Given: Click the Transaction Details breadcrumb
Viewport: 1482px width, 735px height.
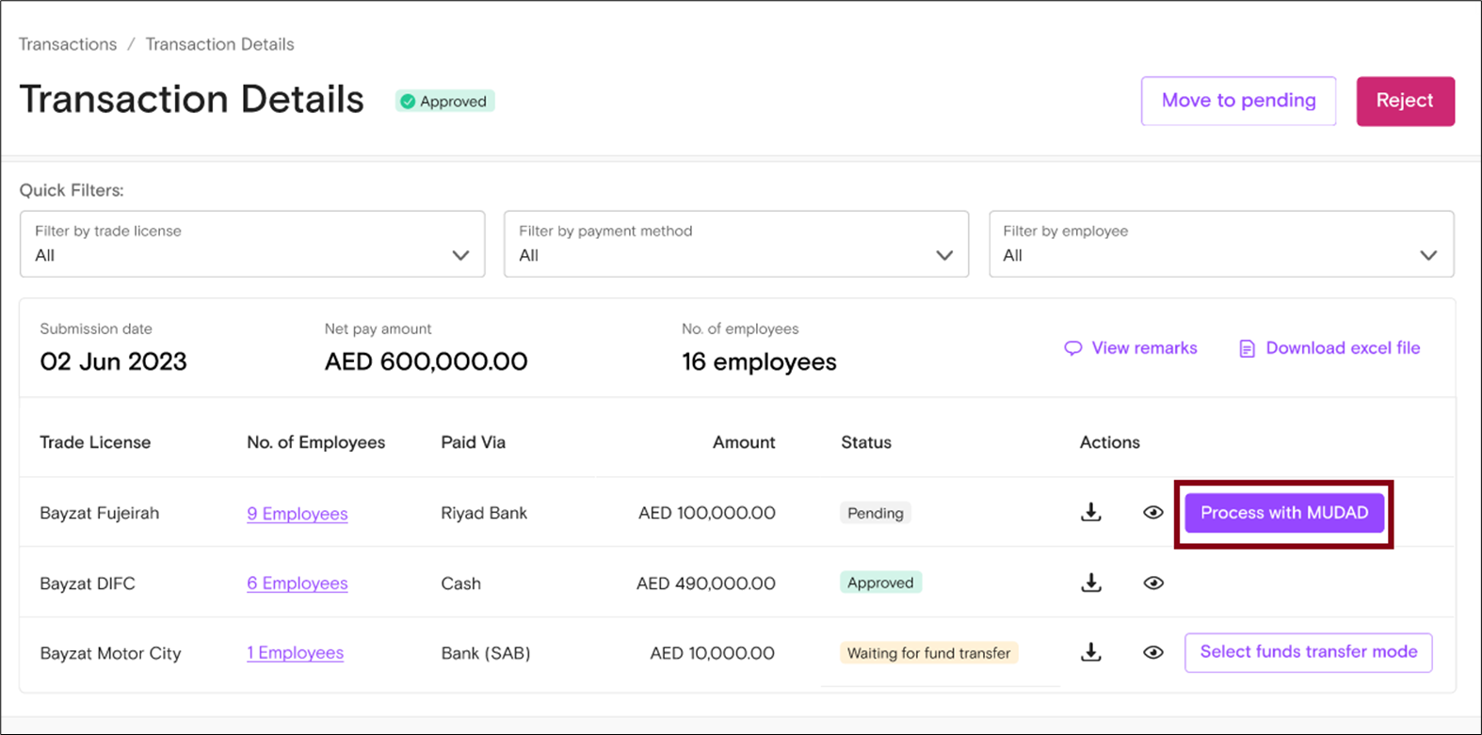Looking at the screenshot, I should (219, 44).
